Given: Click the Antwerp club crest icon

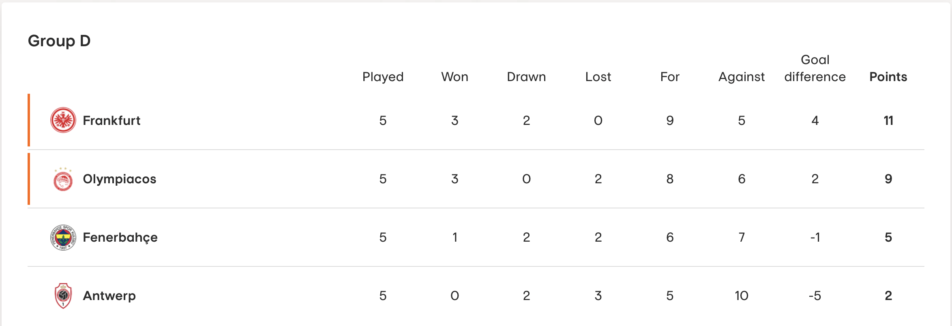Looking at the screenshot, I should [x=63, y=296].
